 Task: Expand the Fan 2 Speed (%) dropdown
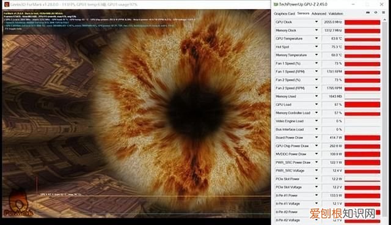tap(316, 80)
